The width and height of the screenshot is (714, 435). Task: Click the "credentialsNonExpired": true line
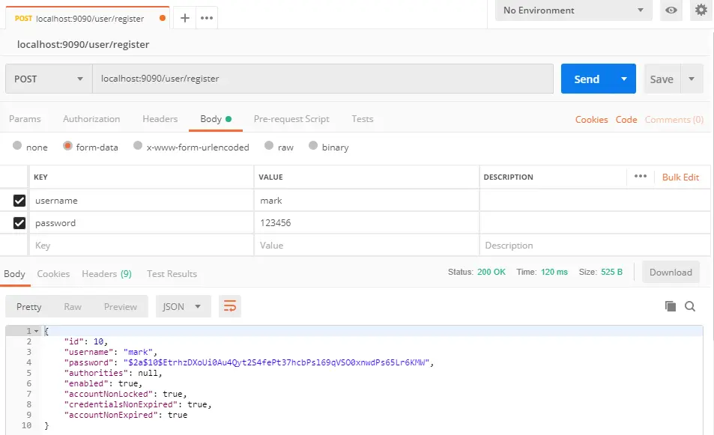click(x=138, y=404)
